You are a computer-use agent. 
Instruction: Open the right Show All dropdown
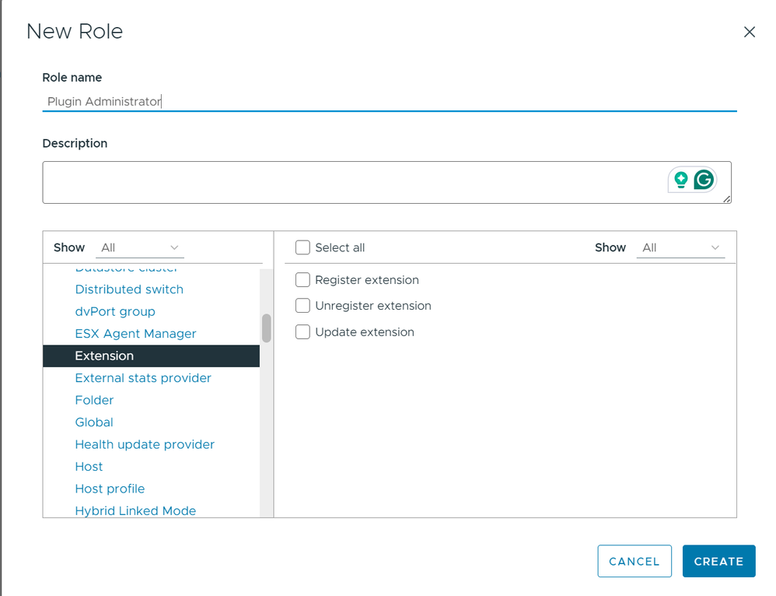pyautogui.click(x=681, y=247)
